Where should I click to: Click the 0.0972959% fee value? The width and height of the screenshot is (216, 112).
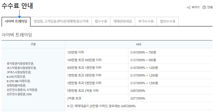pos(138,91)
